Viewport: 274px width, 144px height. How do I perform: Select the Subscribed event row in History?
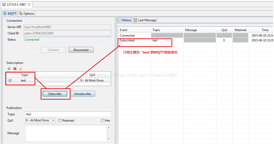[196, 40]
